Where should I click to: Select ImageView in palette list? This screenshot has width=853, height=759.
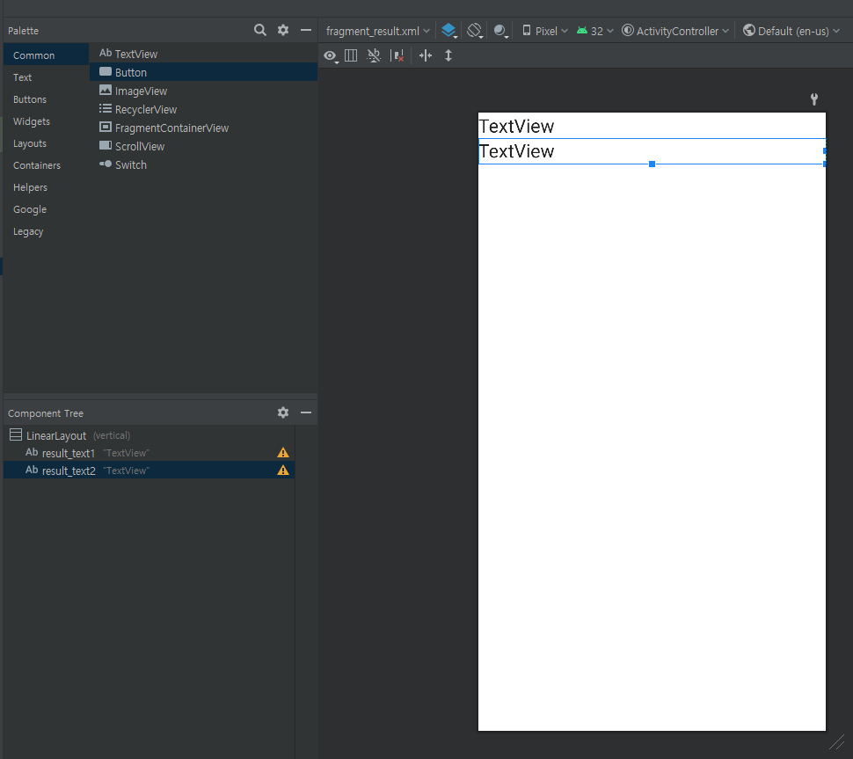coord(203,91)
